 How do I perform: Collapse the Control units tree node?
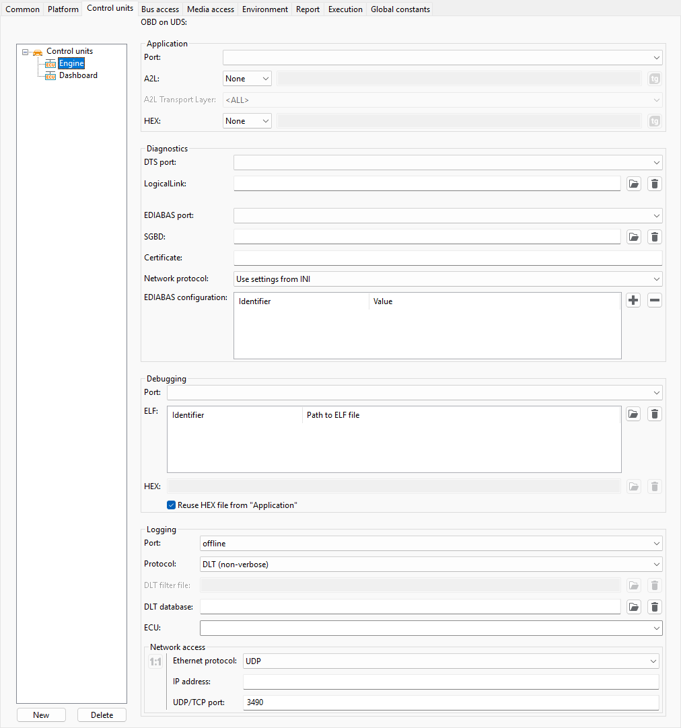[25, 52]
